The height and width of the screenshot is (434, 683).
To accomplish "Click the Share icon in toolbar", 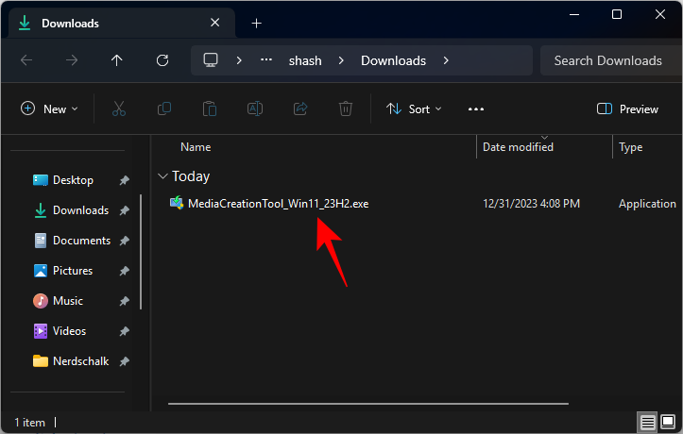I will 300,109.
